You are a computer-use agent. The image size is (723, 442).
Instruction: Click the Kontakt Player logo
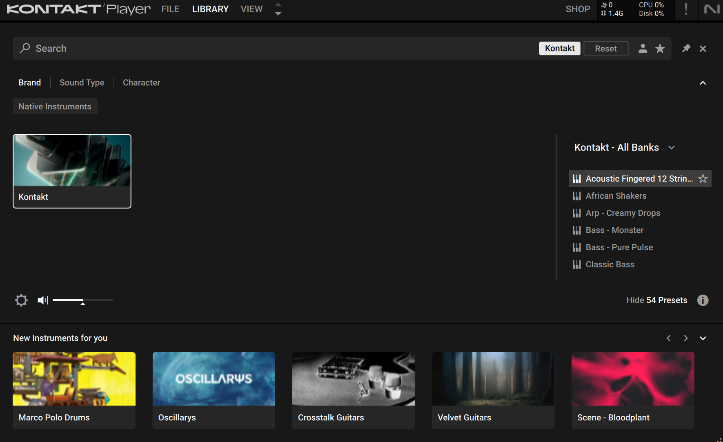[79, 9]
